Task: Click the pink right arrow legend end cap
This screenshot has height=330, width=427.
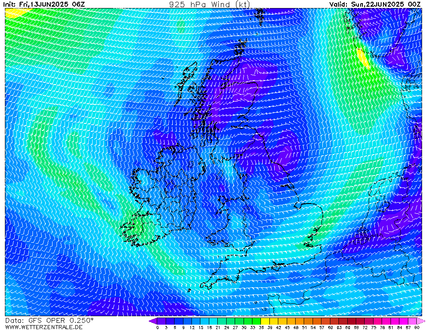Action: [421, 321]
